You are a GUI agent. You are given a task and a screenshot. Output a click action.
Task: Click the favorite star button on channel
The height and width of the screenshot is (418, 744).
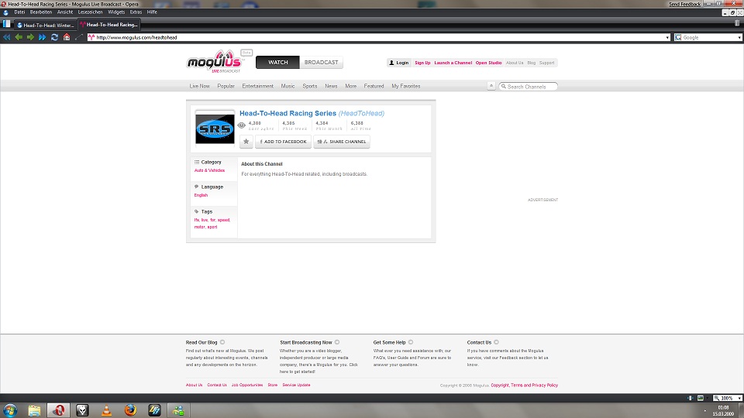[x=246, y=141]
